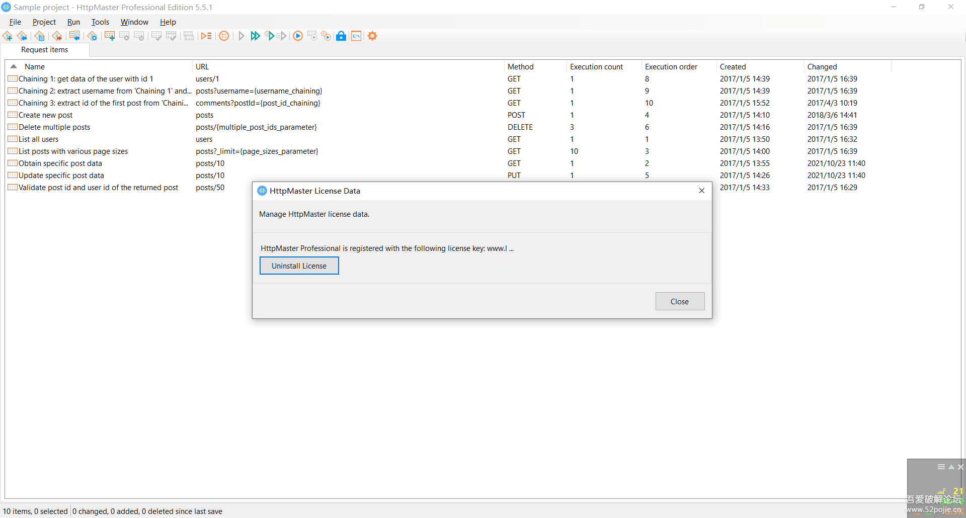Click the POST method cell
The height and width of the screenshot is (518, 966).
pos(516,115)
